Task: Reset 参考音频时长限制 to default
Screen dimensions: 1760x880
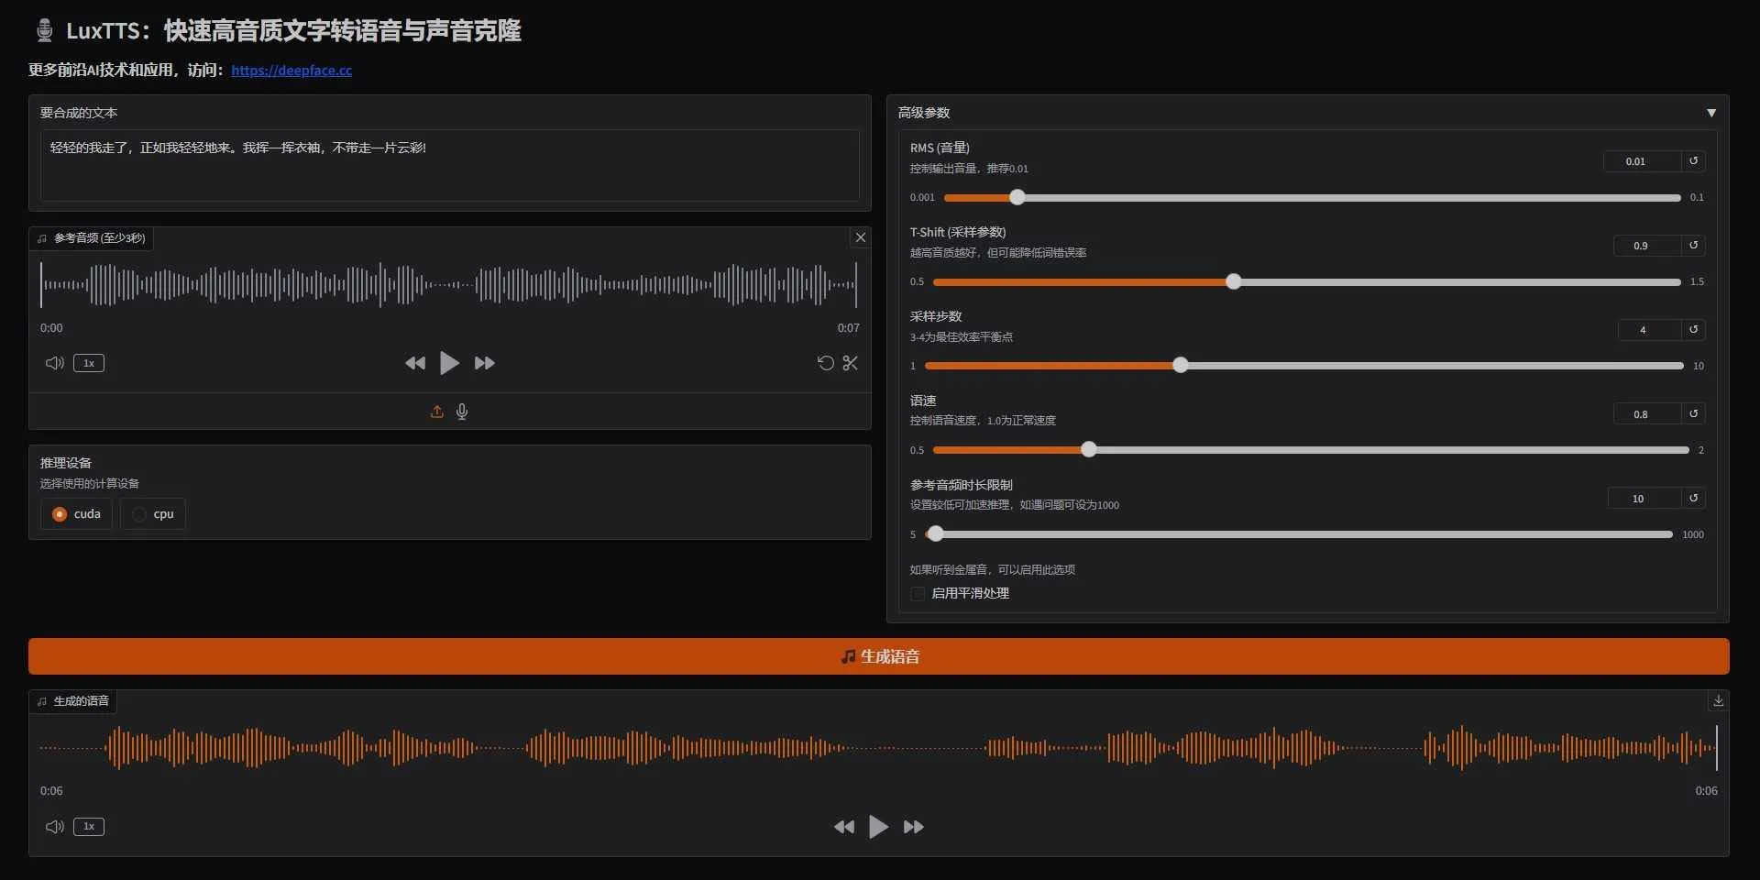Action: (1693, 498)
